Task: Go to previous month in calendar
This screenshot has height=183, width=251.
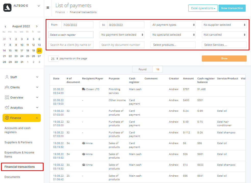Action: pos(6,26)
